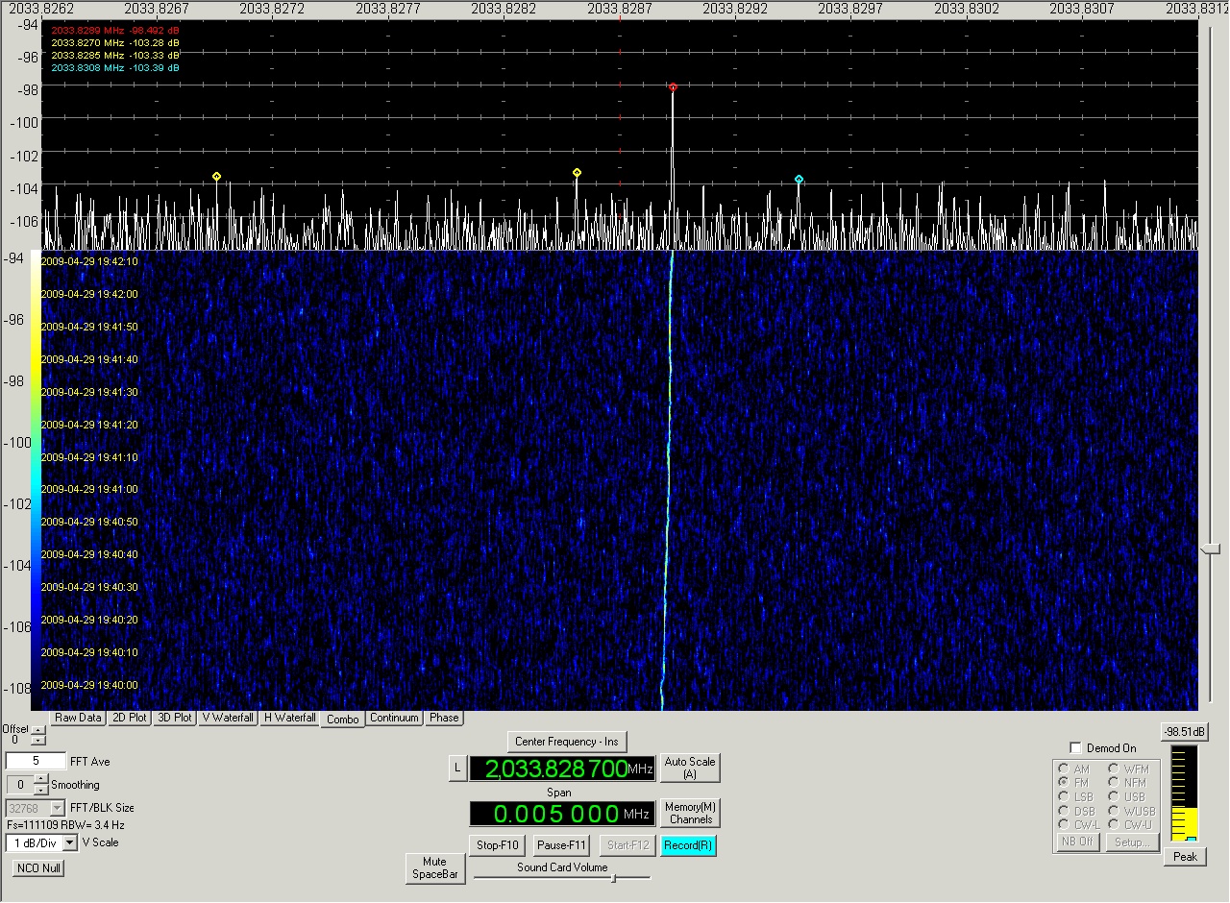Click the Mute SpaceBar button
Viewport: 1230px width, 903px height.
(x=434, y=868)
